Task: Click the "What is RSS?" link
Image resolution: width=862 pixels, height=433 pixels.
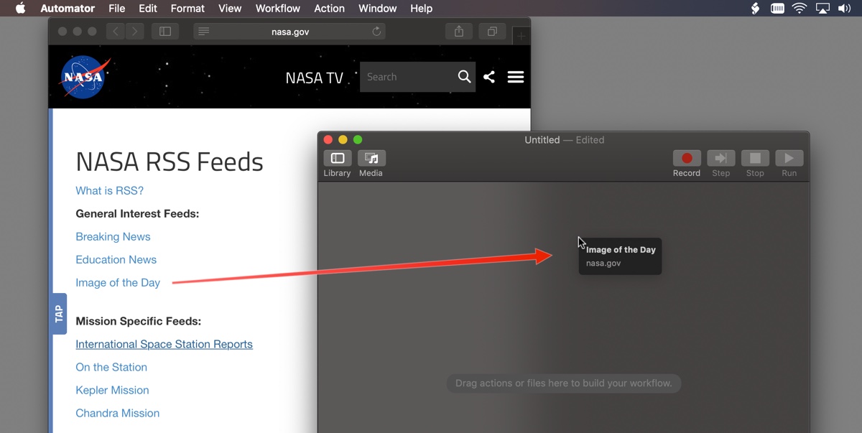Action: point(109,190)
